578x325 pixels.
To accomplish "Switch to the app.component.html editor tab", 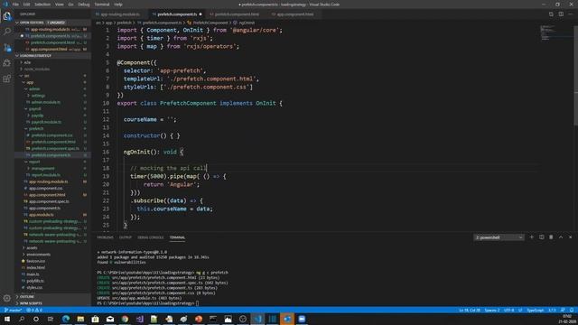I will click(295, 14).
